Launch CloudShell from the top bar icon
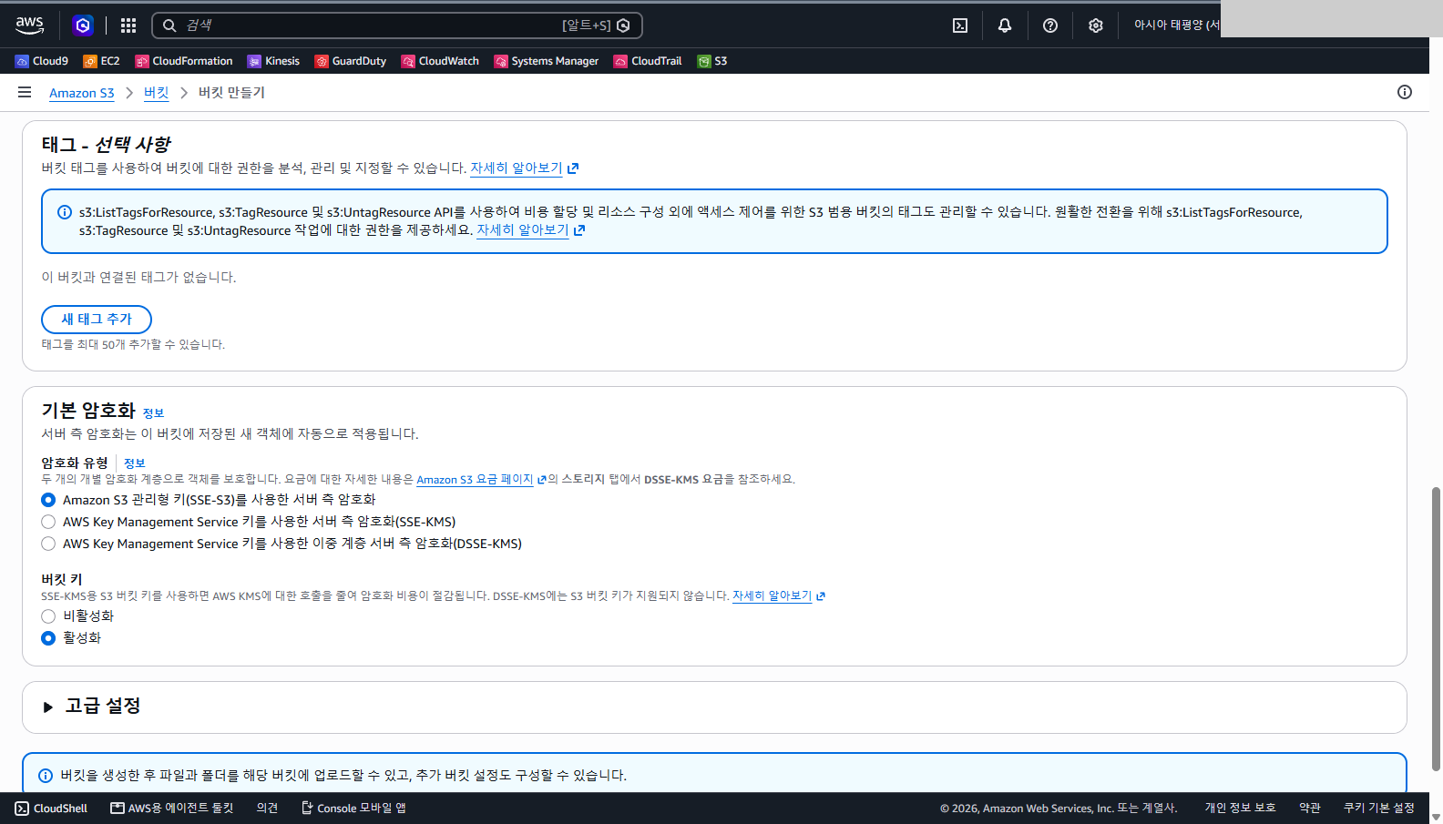This screenshot has width=1443, height=824. pyautogui.click(x=960, y=25)
